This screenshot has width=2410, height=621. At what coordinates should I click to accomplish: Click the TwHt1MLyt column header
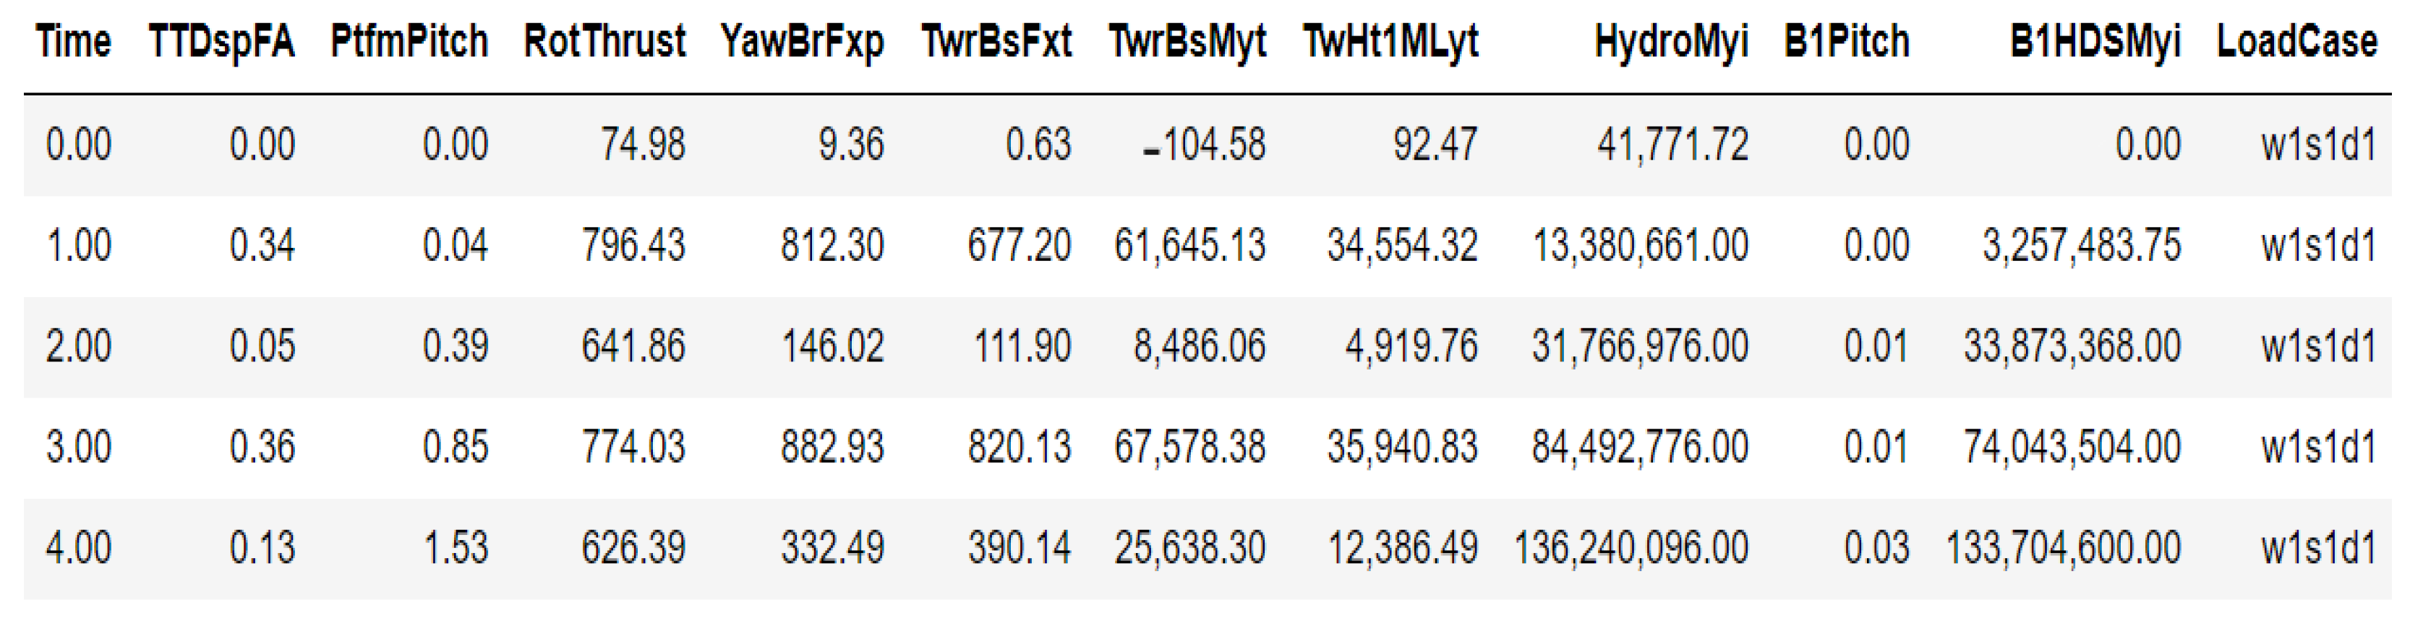coord(1390,42)
